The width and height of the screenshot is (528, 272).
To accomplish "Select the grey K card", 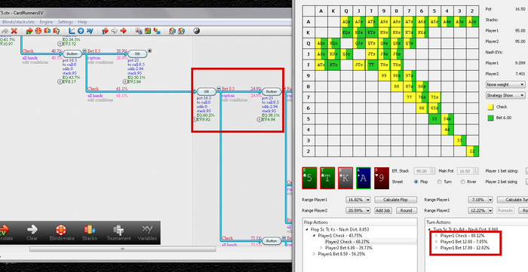I will click(345, 178).
